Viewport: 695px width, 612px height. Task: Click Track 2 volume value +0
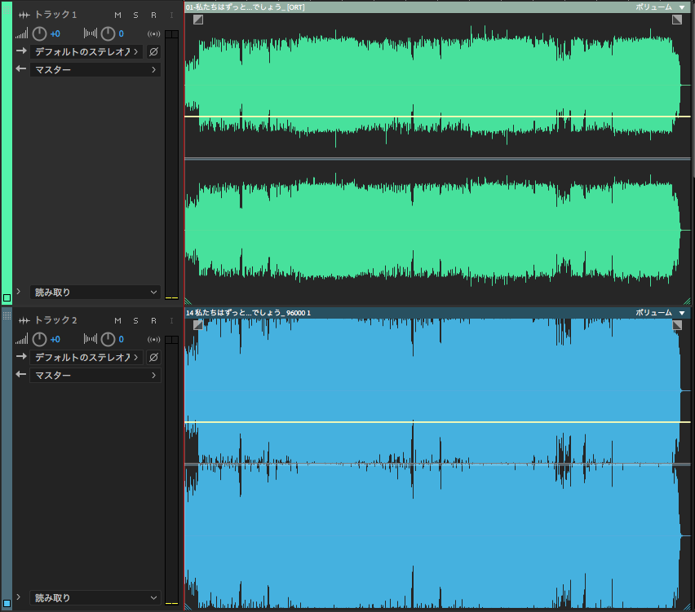coord(55,339)
